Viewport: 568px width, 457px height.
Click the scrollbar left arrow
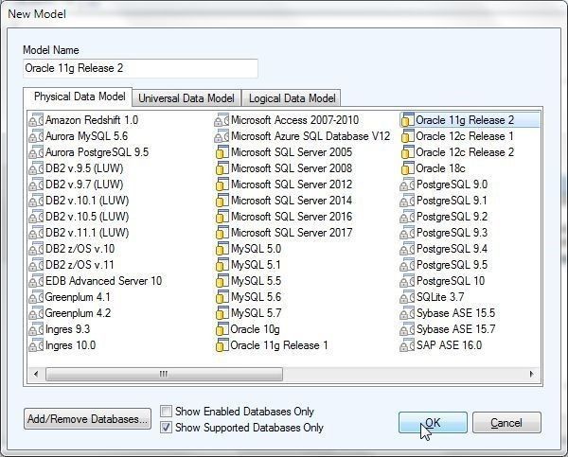click(36, 374)
